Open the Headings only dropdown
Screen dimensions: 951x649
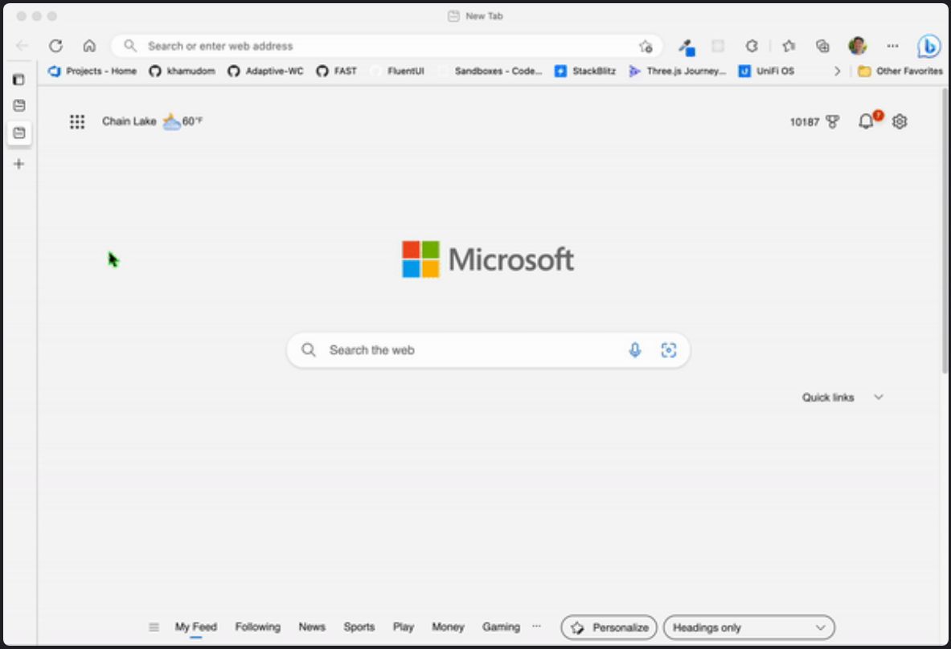749,628
